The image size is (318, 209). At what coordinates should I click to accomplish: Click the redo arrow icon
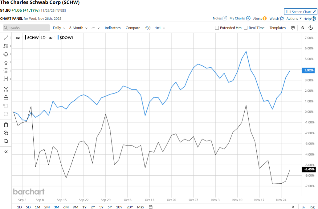(x=6, y=114)
